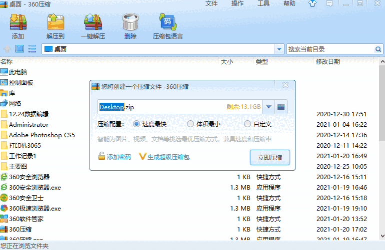Switch to list view mode
385x250 pixels.
[x=32, y=49]
